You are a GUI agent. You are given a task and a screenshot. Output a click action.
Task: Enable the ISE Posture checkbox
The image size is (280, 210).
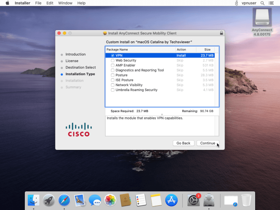[x=112, y=80]
